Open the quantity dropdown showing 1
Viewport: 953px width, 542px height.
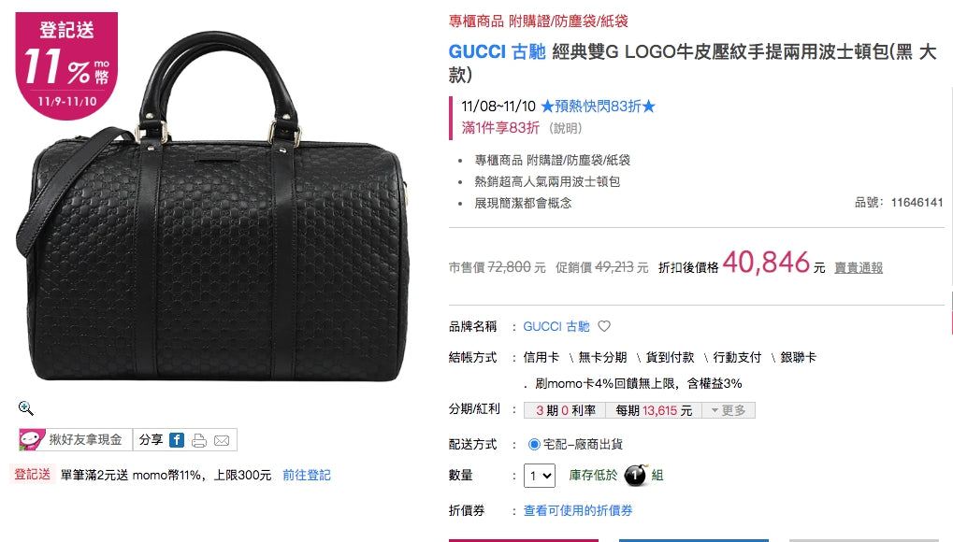click(x=540, y=476)
